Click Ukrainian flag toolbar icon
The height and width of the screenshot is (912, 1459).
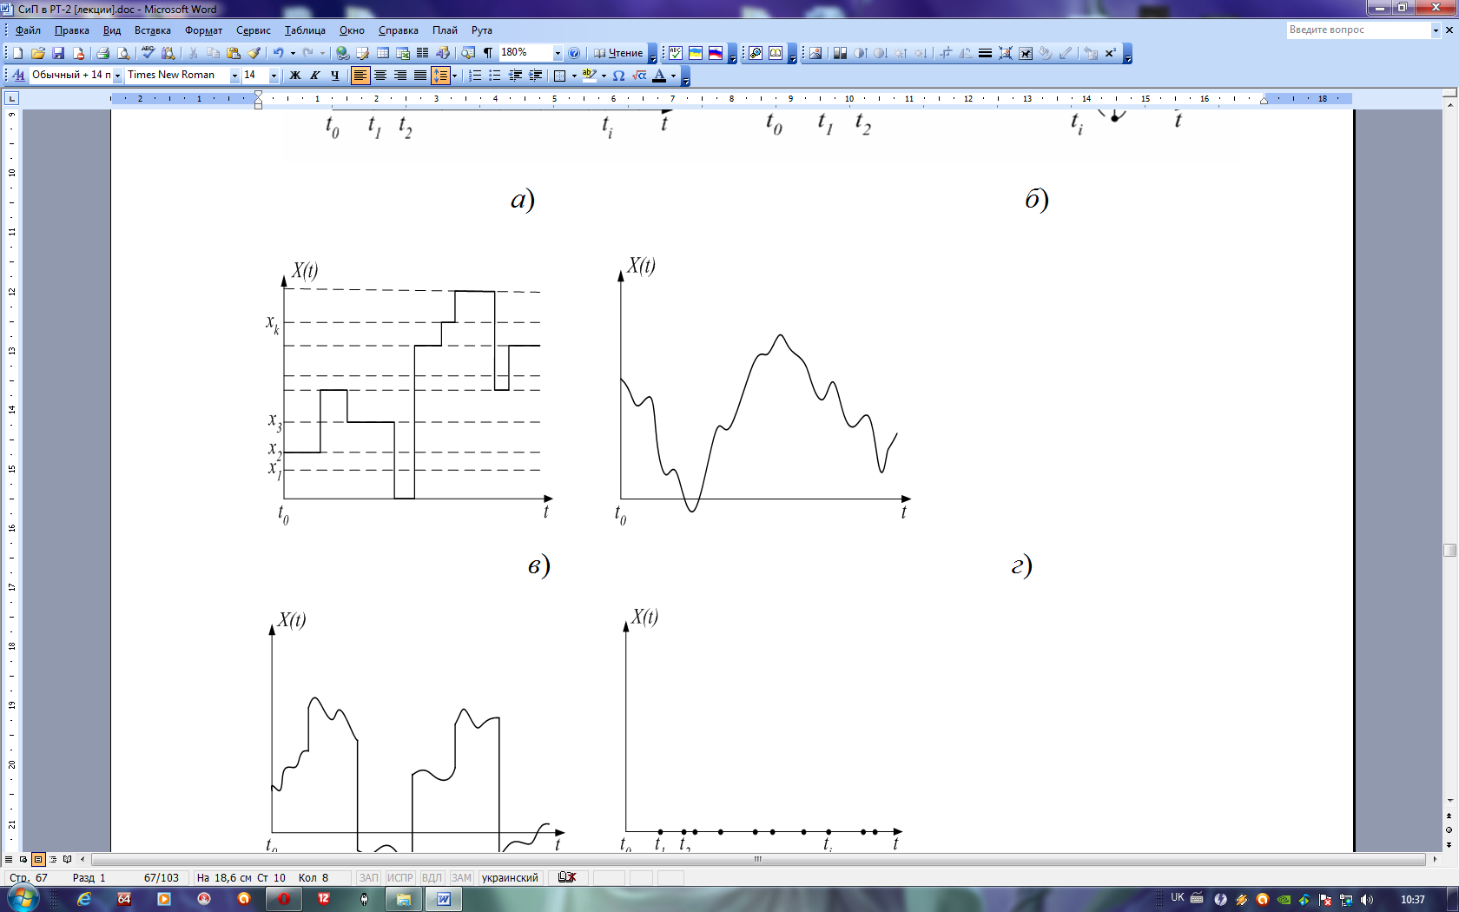point(696,53)
